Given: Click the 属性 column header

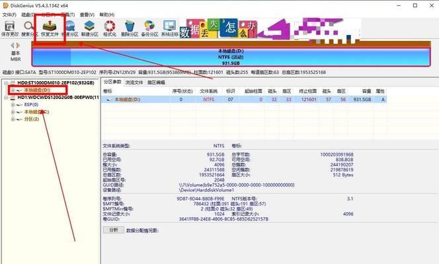Looking at the screenshot, I should click(380, 91).
